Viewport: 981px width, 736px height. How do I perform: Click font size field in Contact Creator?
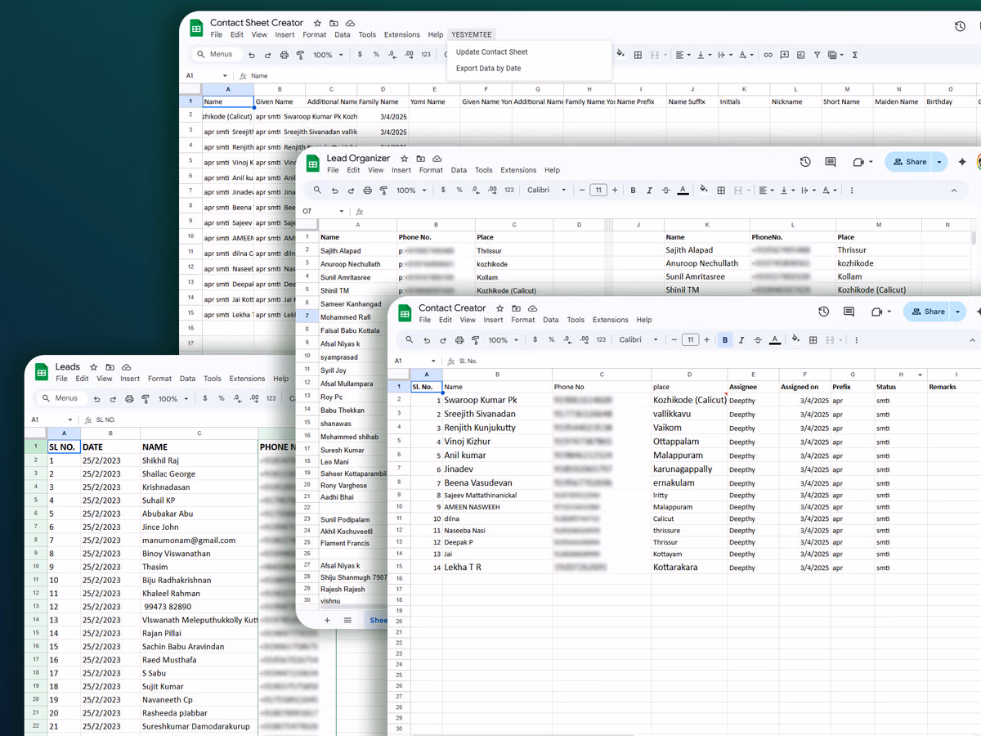click(x=691, y=339)
